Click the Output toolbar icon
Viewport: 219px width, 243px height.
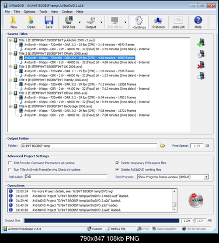pos(91,20)
